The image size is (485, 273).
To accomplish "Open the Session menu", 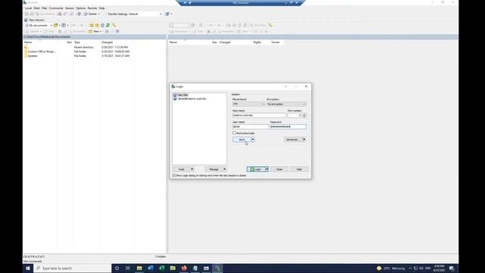I will [x=70, y=8].
